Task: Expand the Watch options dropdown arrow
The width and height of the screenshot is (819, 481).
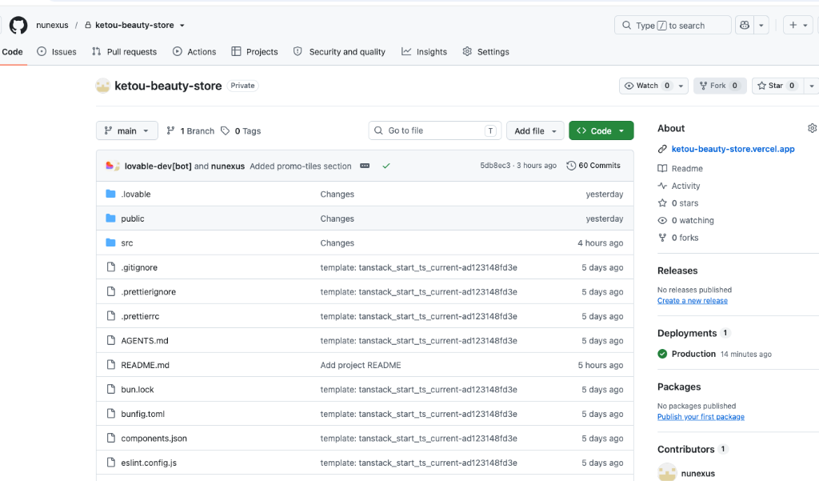Action: tap(681, 86)
